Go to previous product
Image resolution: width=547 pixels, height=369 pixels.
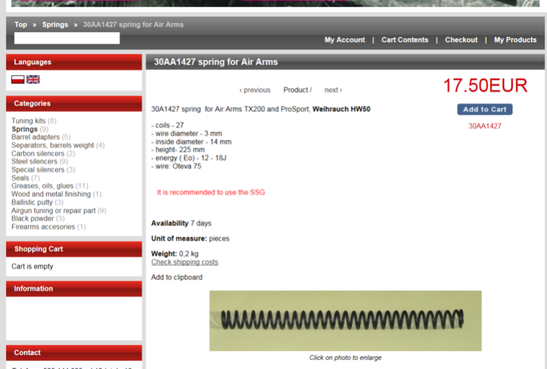255,90
